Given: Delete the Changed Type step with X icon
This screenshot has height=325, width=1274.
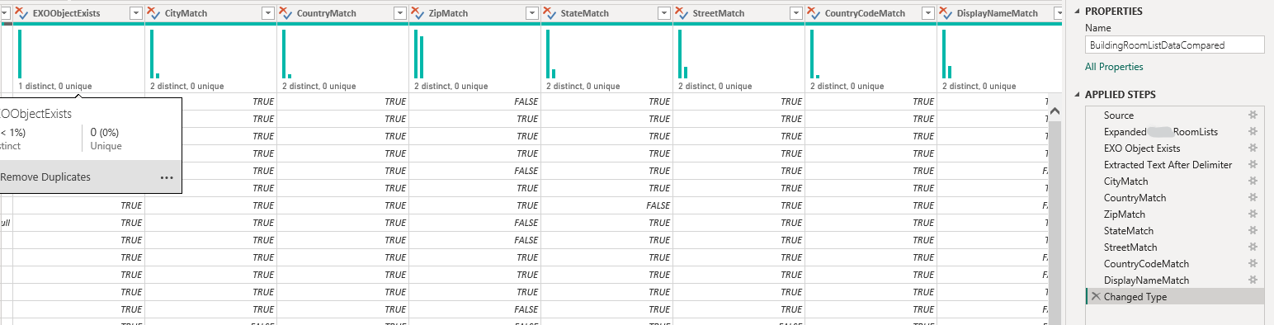Looking at the screenshot, I should 1095,297.
